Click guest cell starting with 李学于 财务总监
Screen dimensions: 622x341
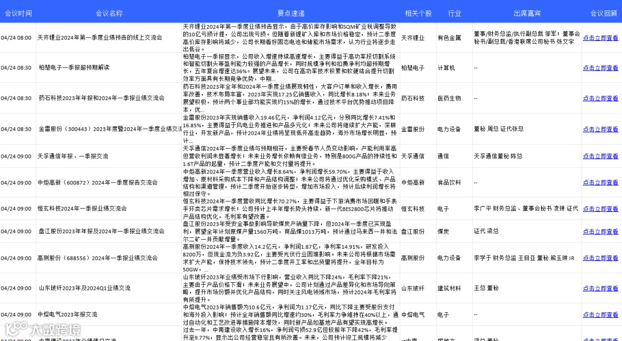click(x=524, y=257)
